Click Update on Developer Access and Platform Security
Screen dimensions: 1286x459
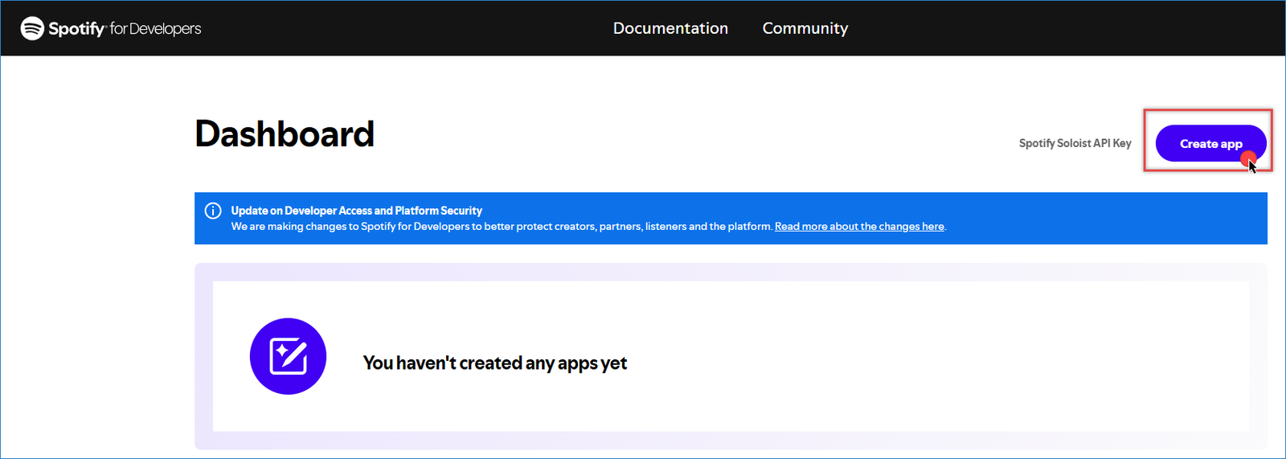pos(356,211)
